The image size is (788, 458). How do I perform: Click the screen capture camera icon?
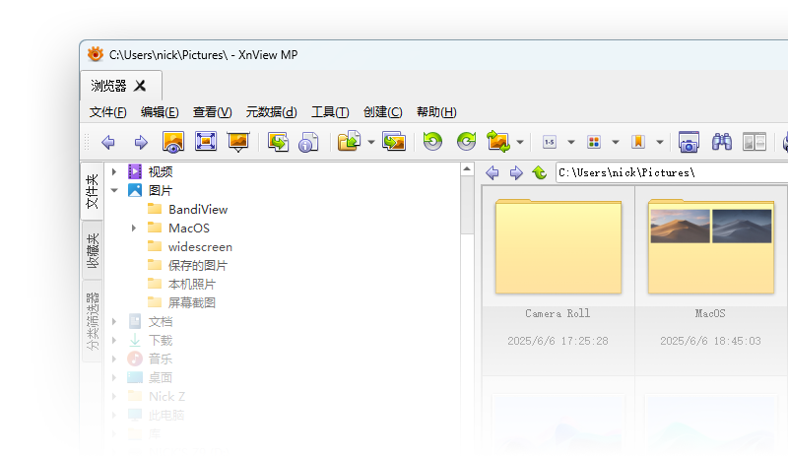(689, 142)
